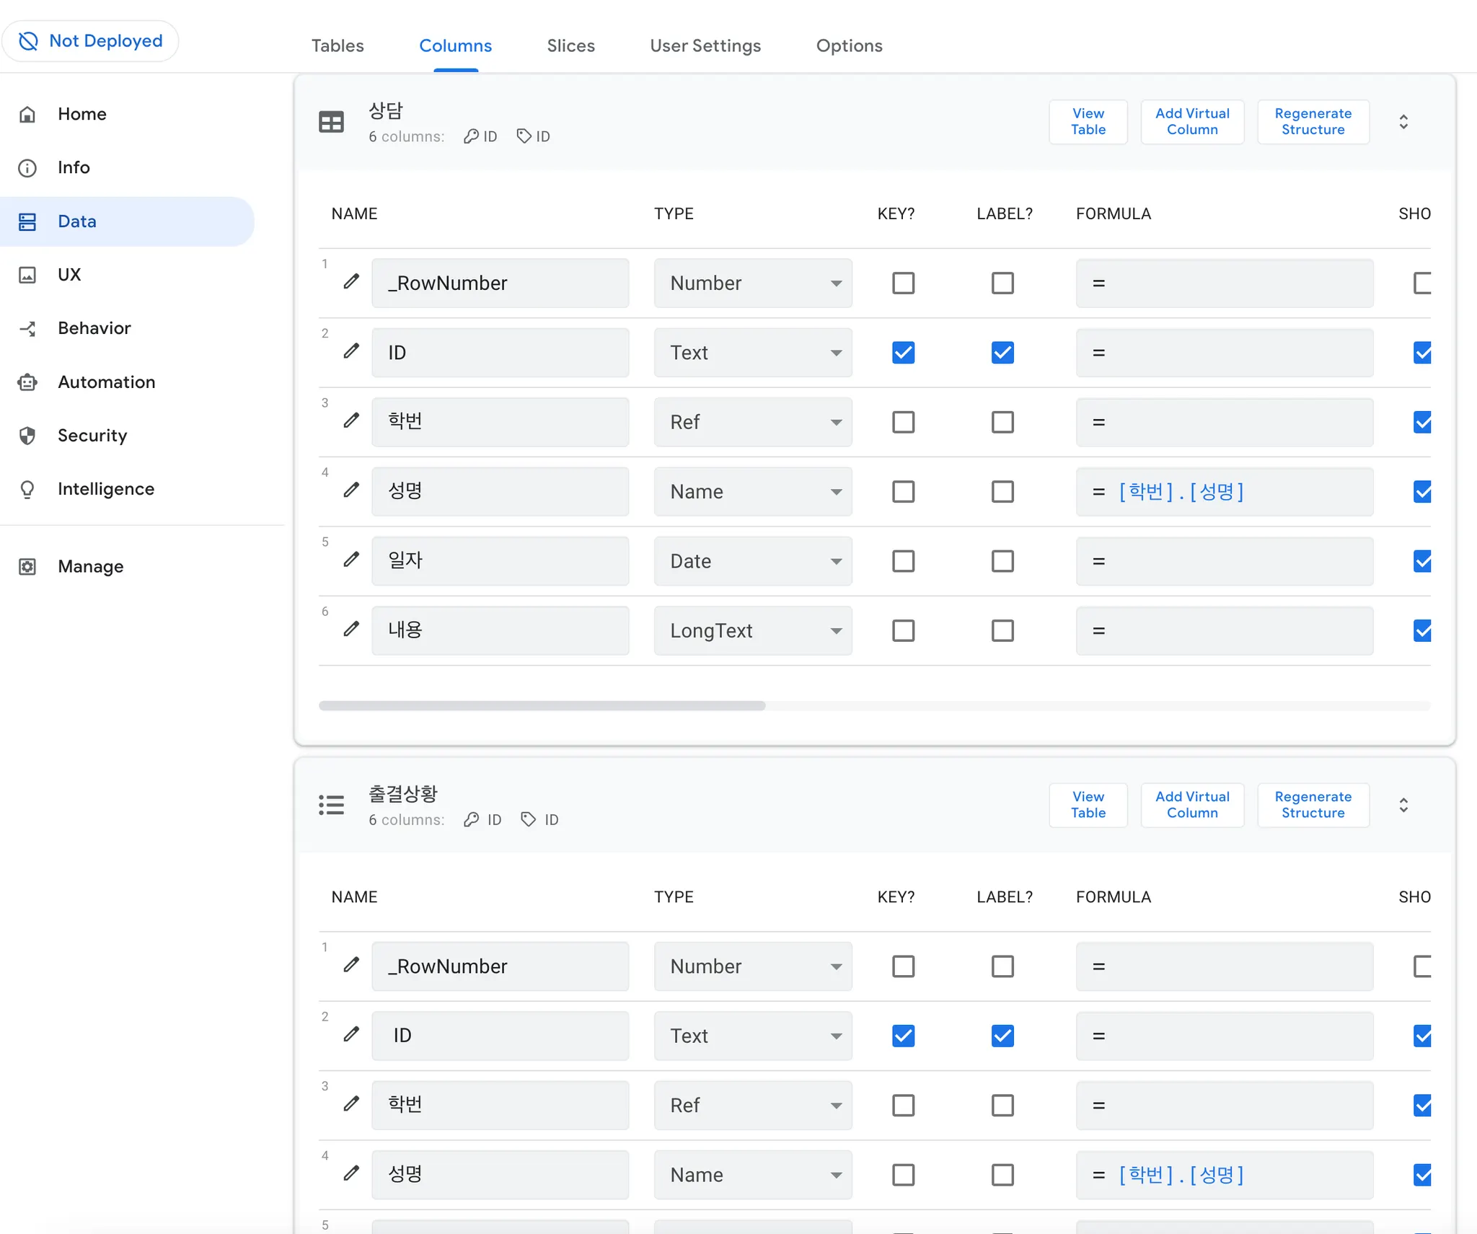
Task: Open type dropdown for 내용 (LongText)
Action: point(752,631)
